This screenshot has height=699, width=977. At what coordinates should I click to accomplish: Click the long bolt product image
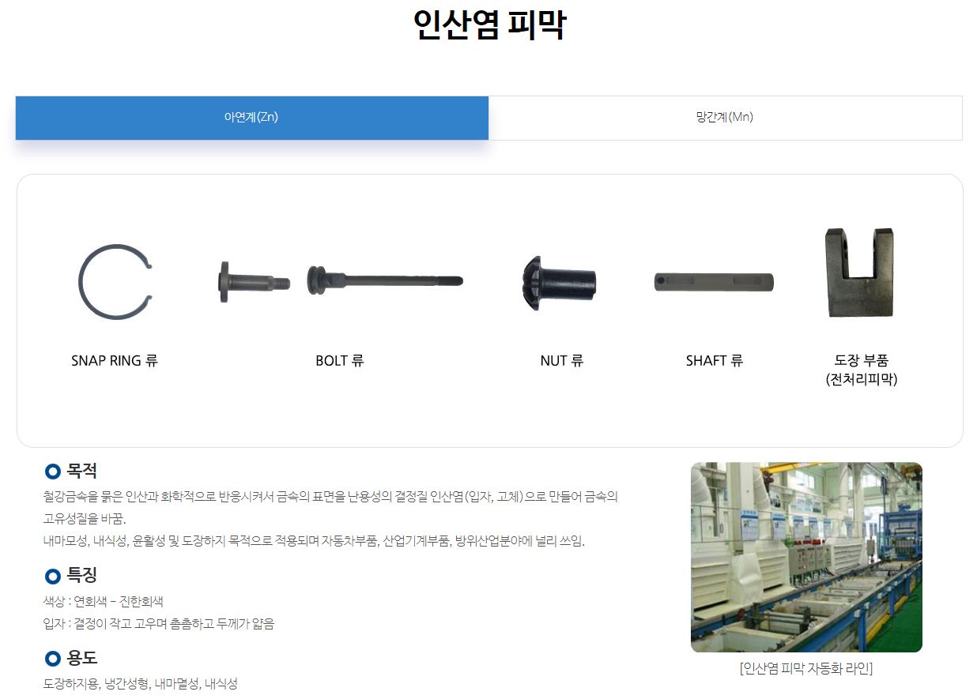(x=384, y=280)
